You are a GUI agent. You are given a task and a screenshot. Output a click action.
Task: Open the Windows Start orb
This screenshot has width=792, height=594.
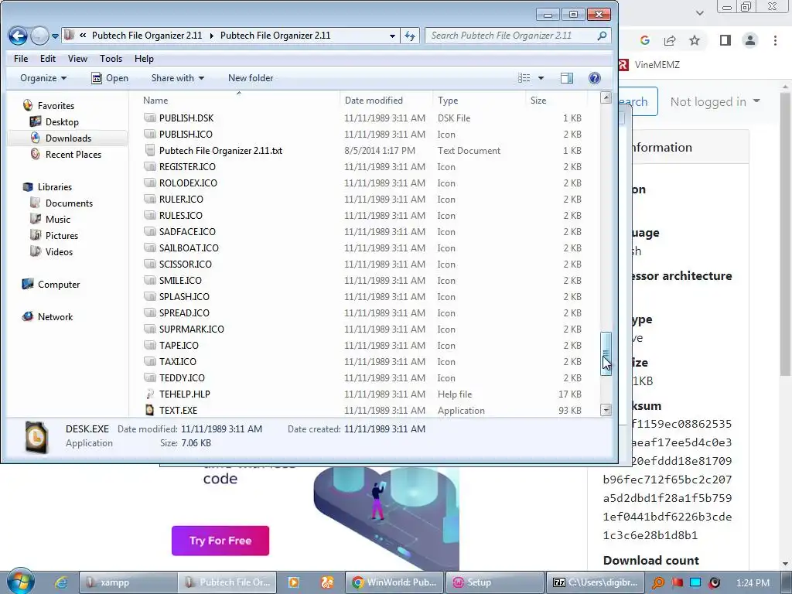pyautogui.click(x=20, y=582)
